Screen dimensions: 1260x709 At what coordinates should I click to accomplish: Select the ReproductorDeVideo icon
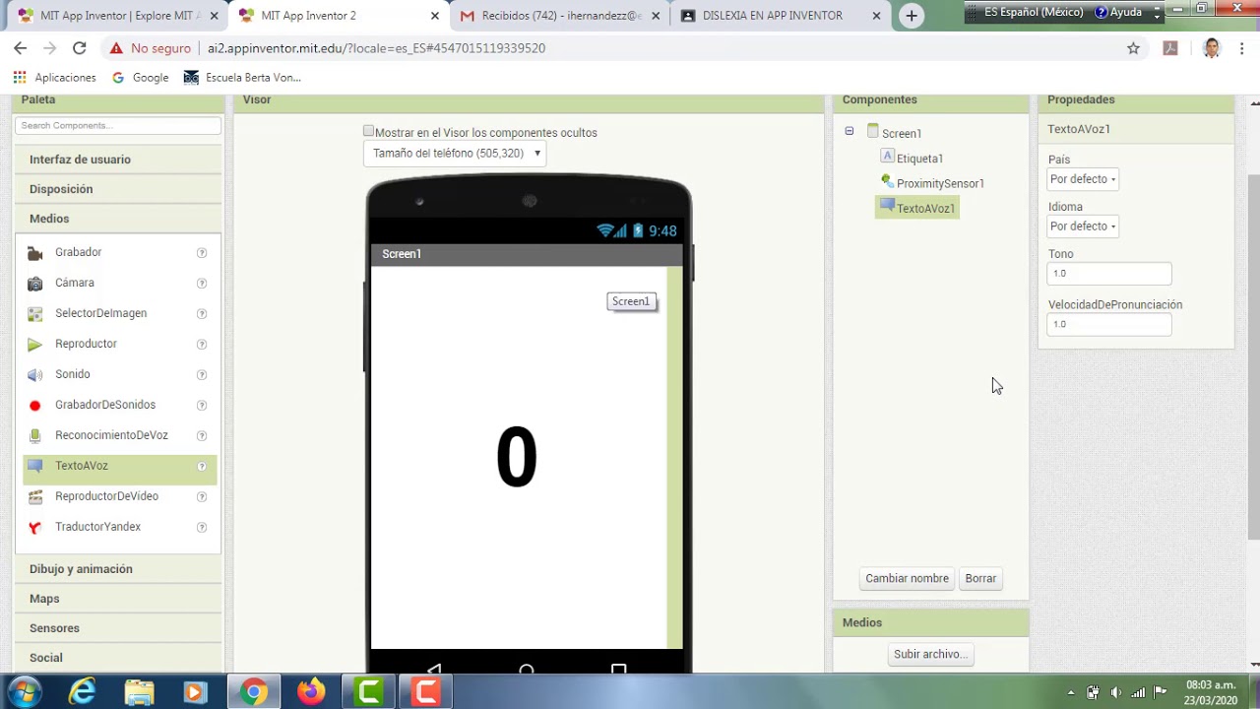(x=35, y=497)
